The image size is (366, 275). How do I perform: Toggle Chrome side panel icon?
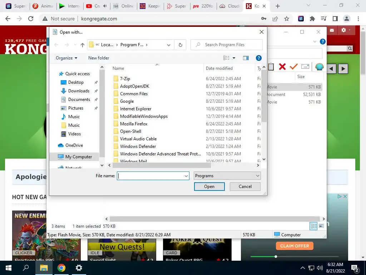pyautogui.click(x=335, y=19)
